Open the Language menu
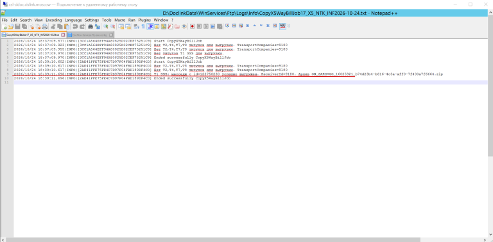This screenshot has width=493, height=242. pyautogui.click(x=73, y=20)
